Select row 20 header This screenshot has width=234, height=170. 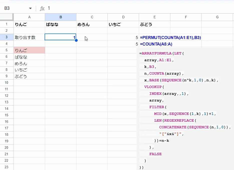7,147
